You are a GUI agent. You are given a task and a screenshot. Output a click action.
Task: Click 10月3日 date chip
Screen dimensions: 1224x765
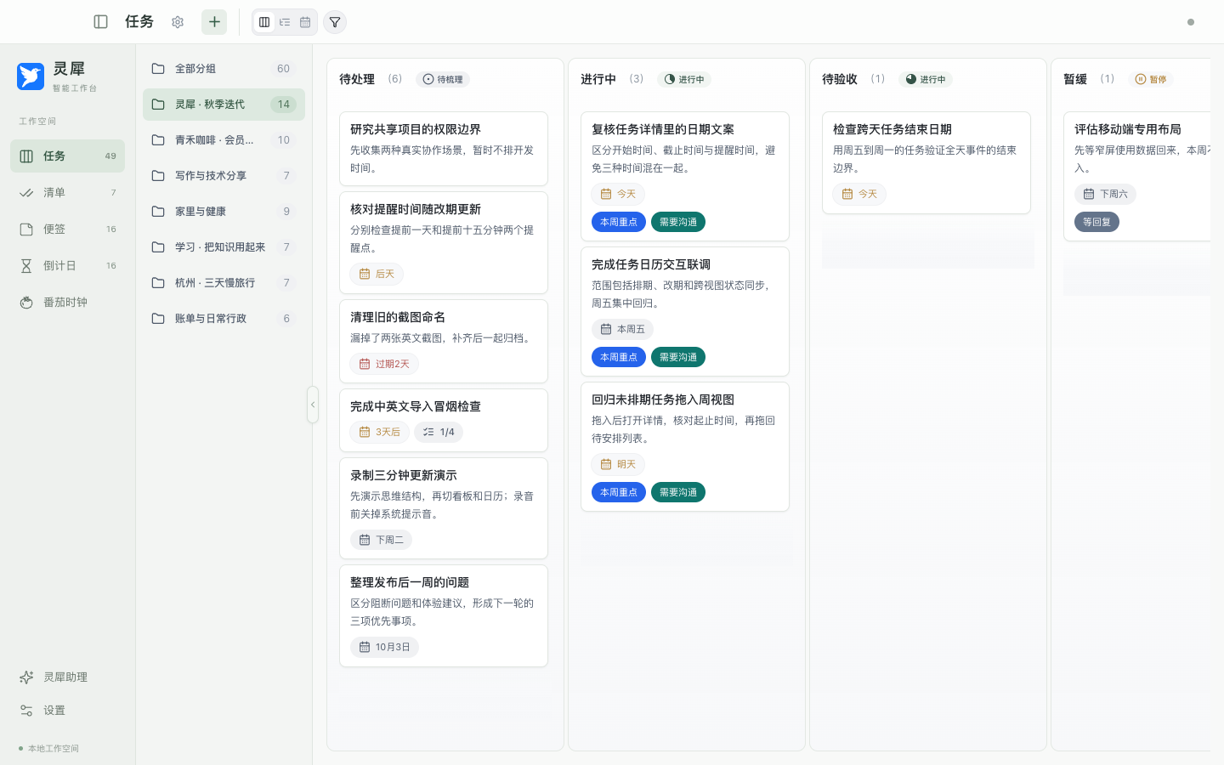tap(384, 647)
